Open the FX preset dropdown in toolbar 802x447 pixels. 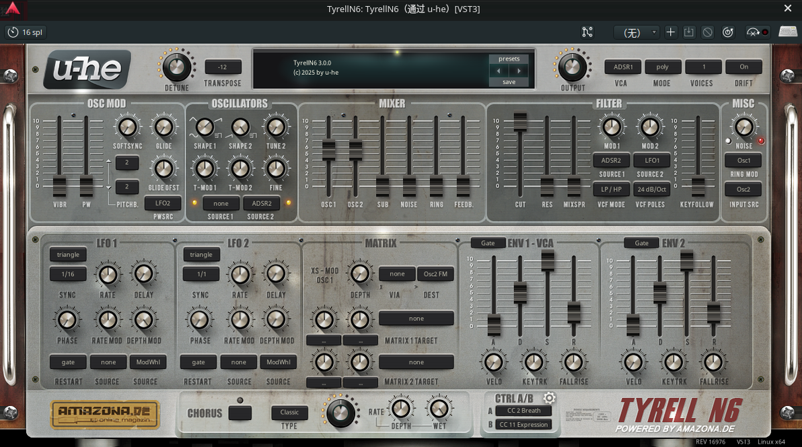636,32
